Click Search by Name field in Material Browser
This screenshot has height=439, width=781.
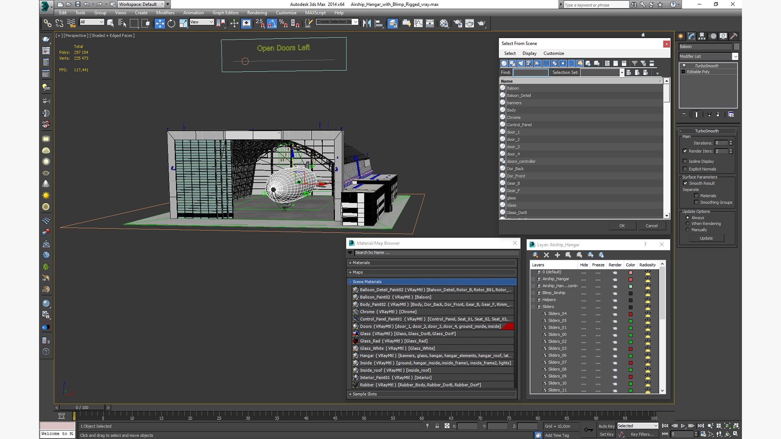(x=436, y=253)
